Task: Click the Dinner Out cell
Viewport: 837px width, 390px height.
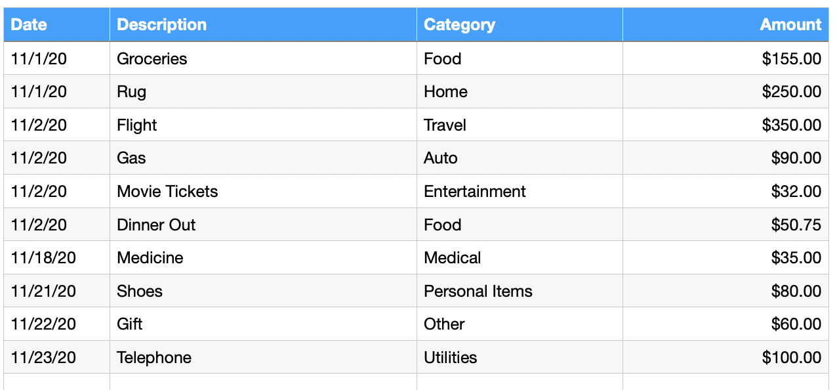Action: [156, 225]
